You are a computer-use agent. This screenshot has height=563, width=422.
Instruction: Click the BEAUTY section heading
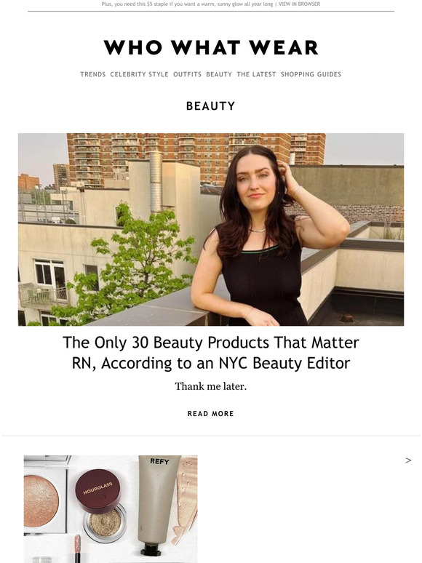[211, 106]
